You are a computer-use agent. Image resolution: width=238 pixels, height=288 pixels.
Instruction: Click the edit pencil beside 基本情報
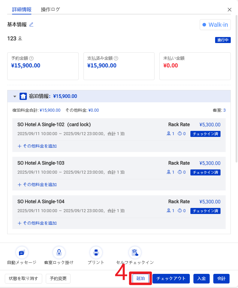31,24
